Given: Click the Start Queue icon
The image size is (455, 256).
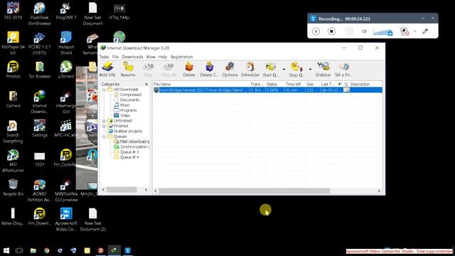Looking at the screenshot, I should click(x=270, y=69).
